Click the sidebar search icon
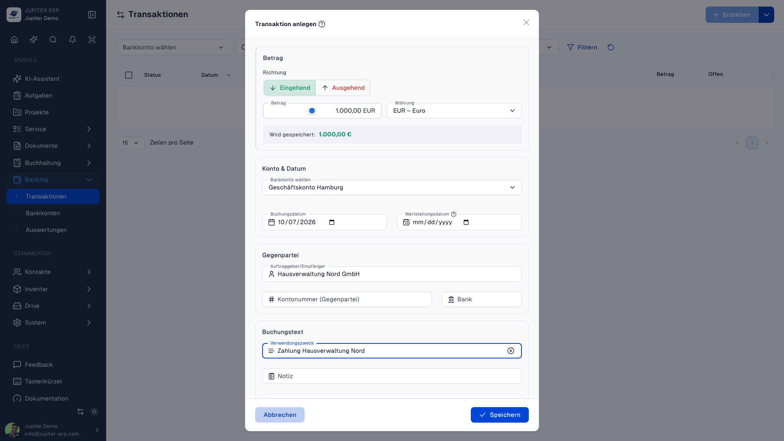The width and height of the screenshot is (784, 441). click(53, 40)
